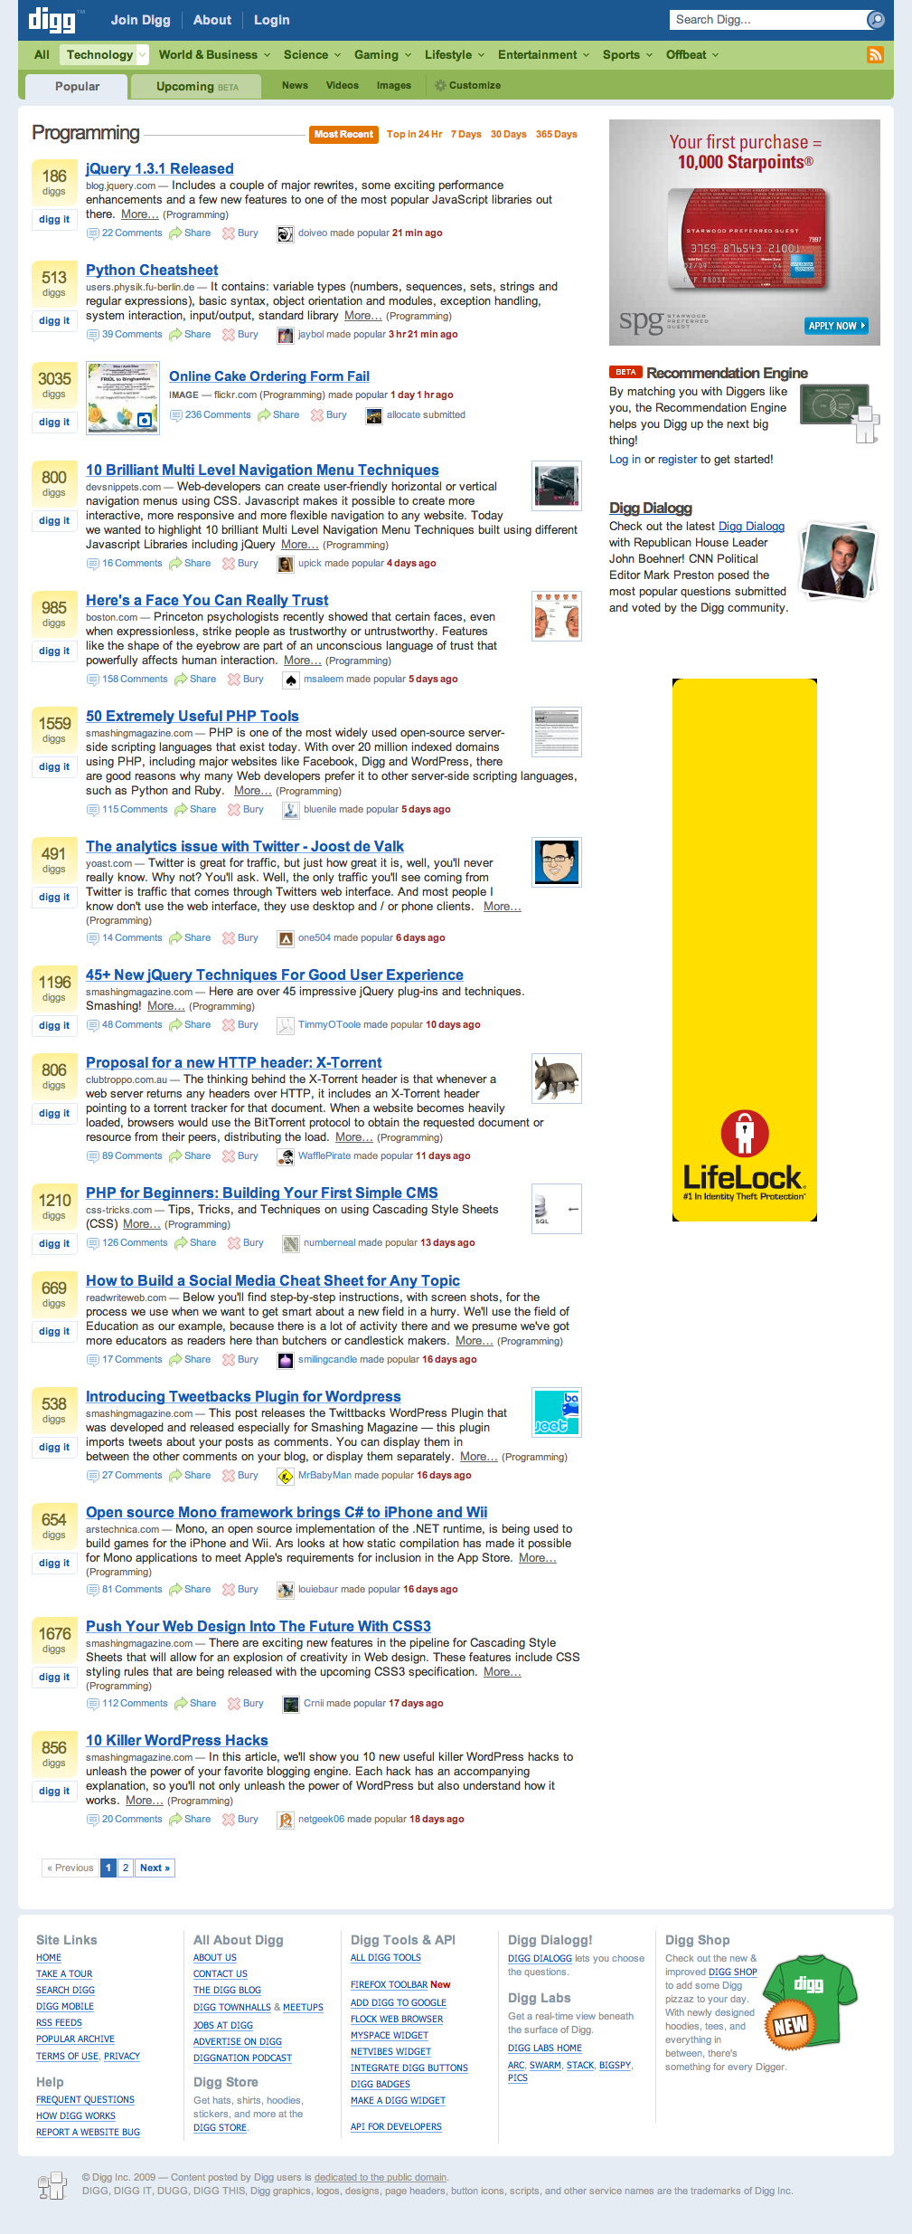Viewport: 912px width, 2234px height.
Task: Click the register link in Recommendation Engine
Action: pyautogui.click(x=677, y=460)
